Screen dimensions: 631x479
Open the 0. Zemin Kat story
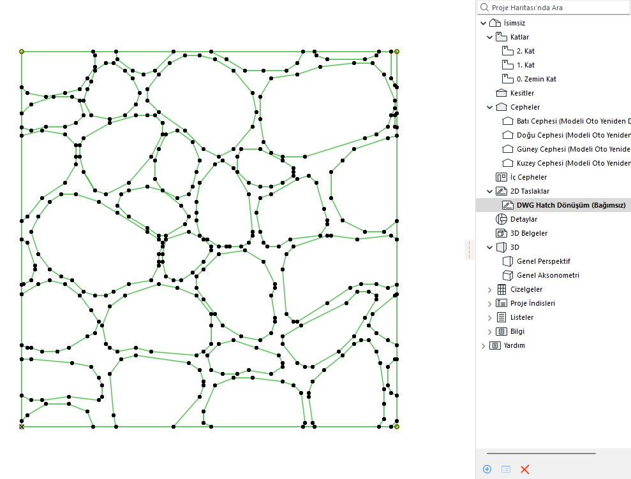point(537,79)
